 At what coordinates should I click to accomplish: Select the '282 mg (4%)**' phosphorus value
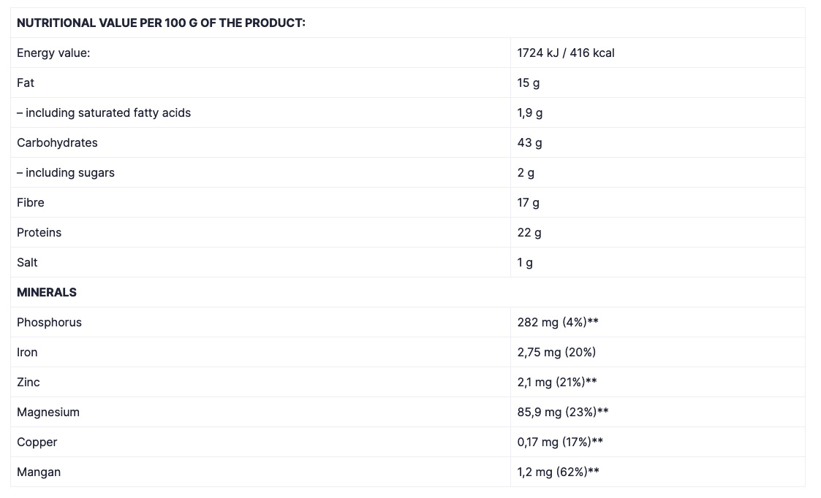[558, 323]
